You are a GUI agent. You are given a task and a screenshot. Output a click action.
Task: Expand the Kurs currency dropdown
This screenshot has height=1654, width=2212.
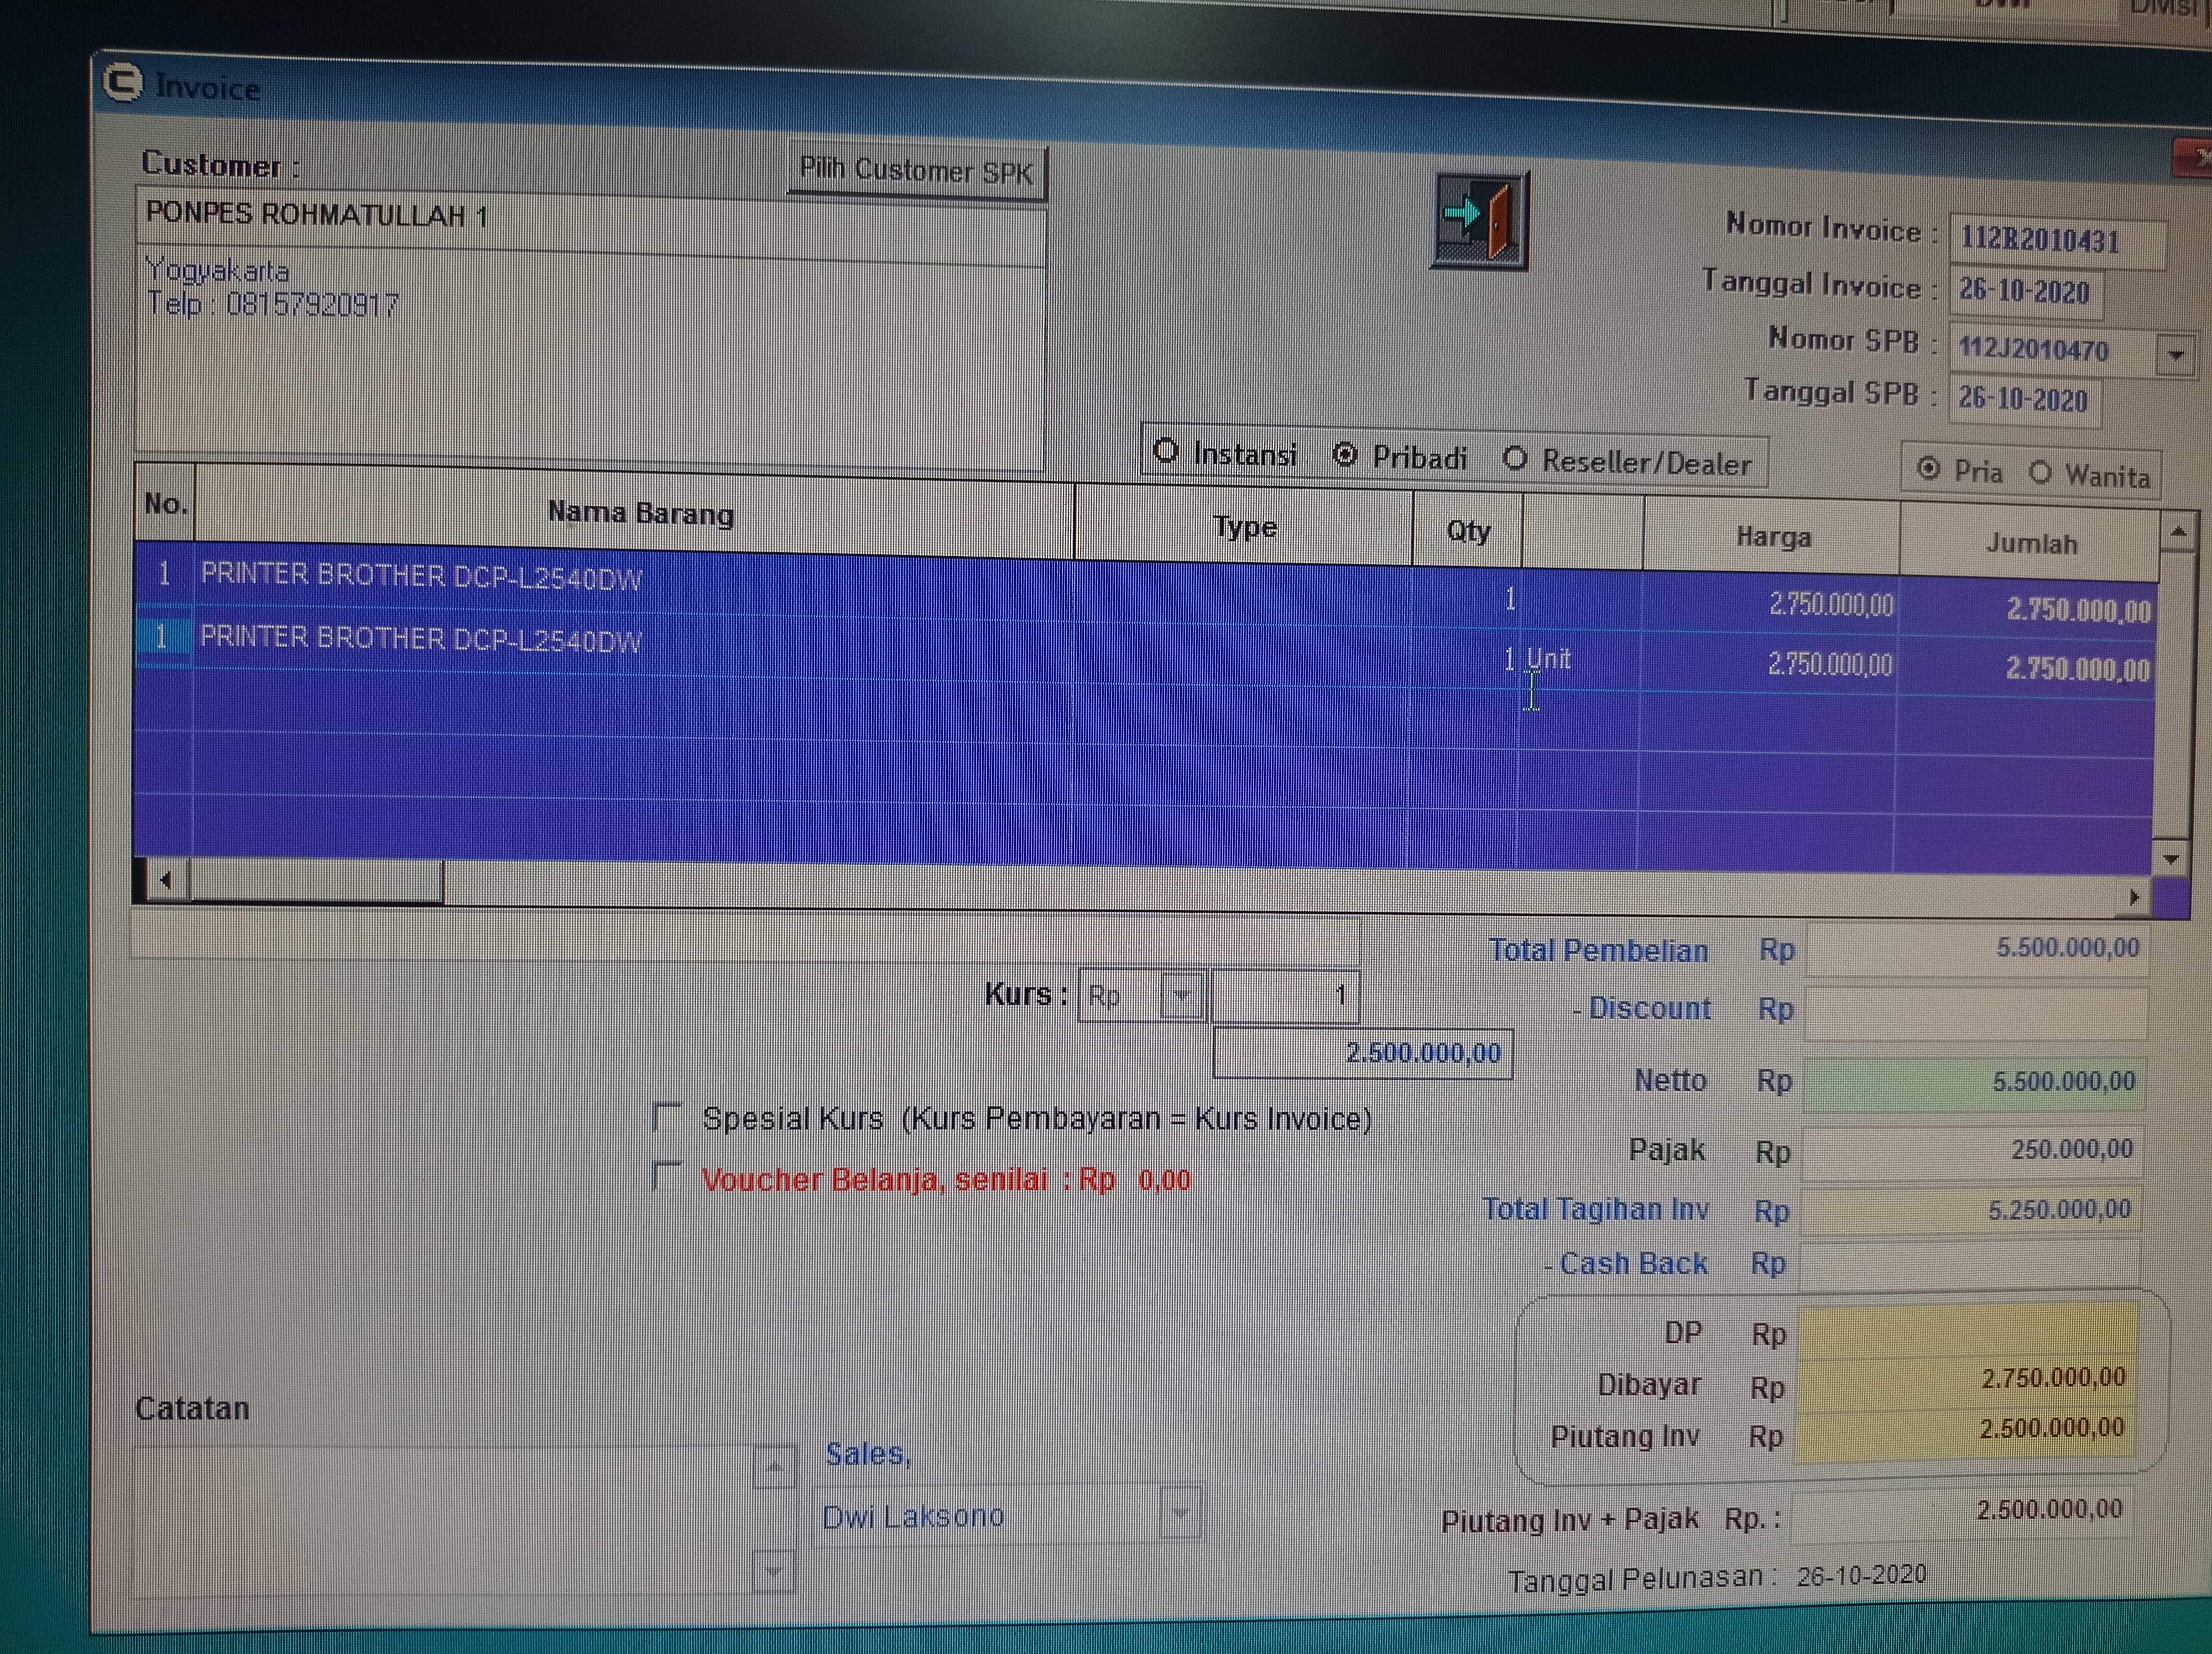(x=1182, y=996)
